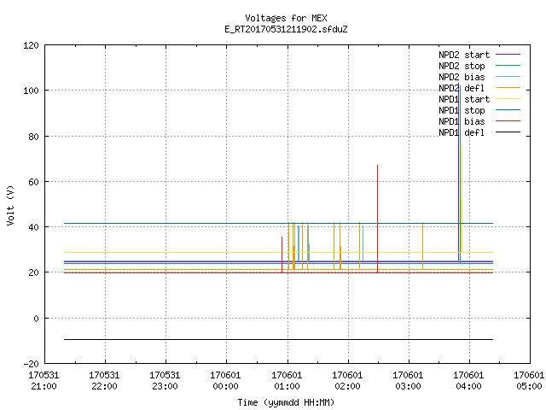Click the y-axis tick label 60

point(33,182)
